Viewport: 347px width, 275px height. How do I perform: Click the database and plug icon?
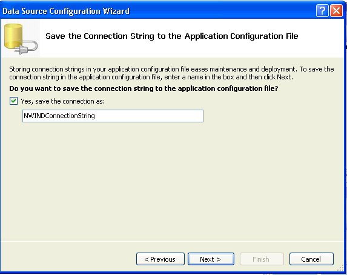click(21, 39)
